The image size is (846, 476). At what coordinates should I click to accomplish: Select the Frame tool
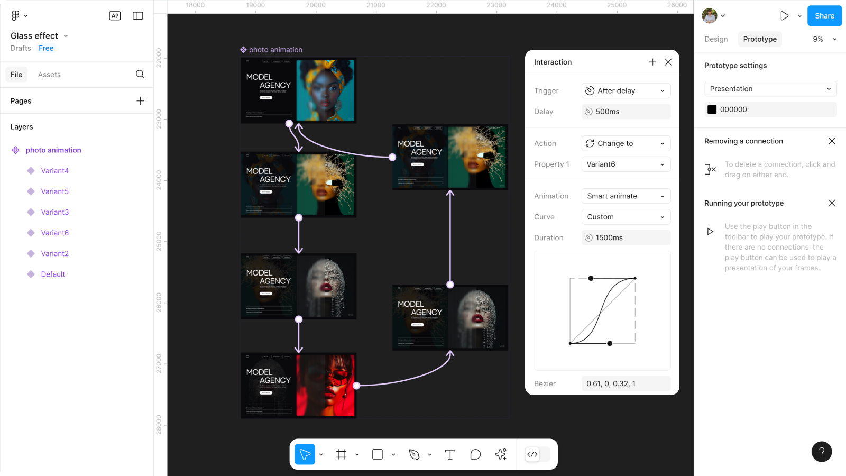(342, 454)
